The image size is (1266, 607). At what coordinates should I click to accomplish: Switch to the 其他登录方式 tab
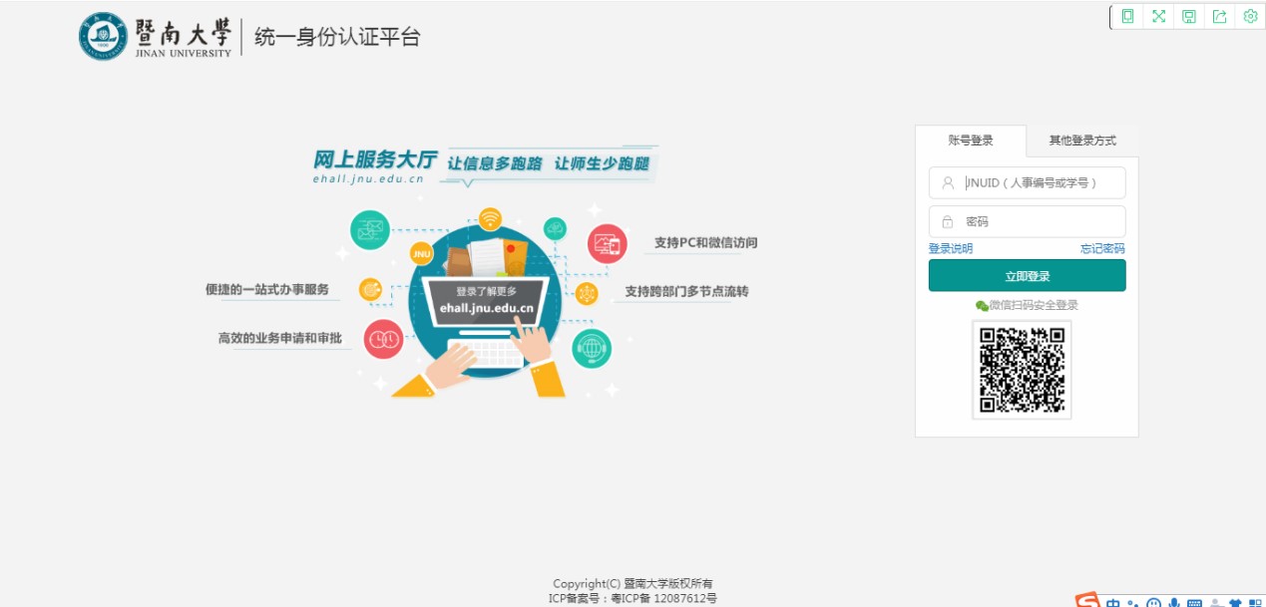pyautogui.click(x=1081, y=141)
